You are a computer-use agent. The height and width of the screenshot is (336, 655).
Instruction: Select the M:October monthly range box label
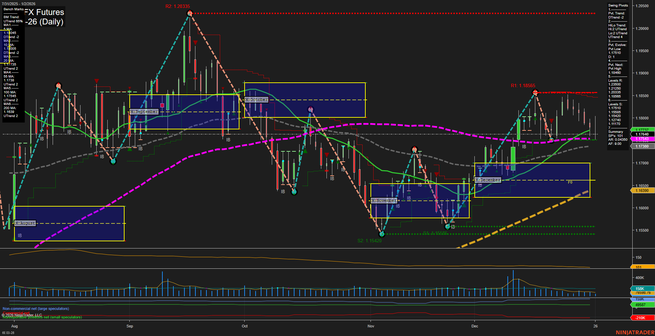tap(256, 100)
